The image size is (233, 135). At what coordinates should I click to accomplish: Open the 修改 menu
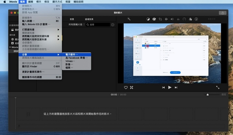(x=47, y=2)
